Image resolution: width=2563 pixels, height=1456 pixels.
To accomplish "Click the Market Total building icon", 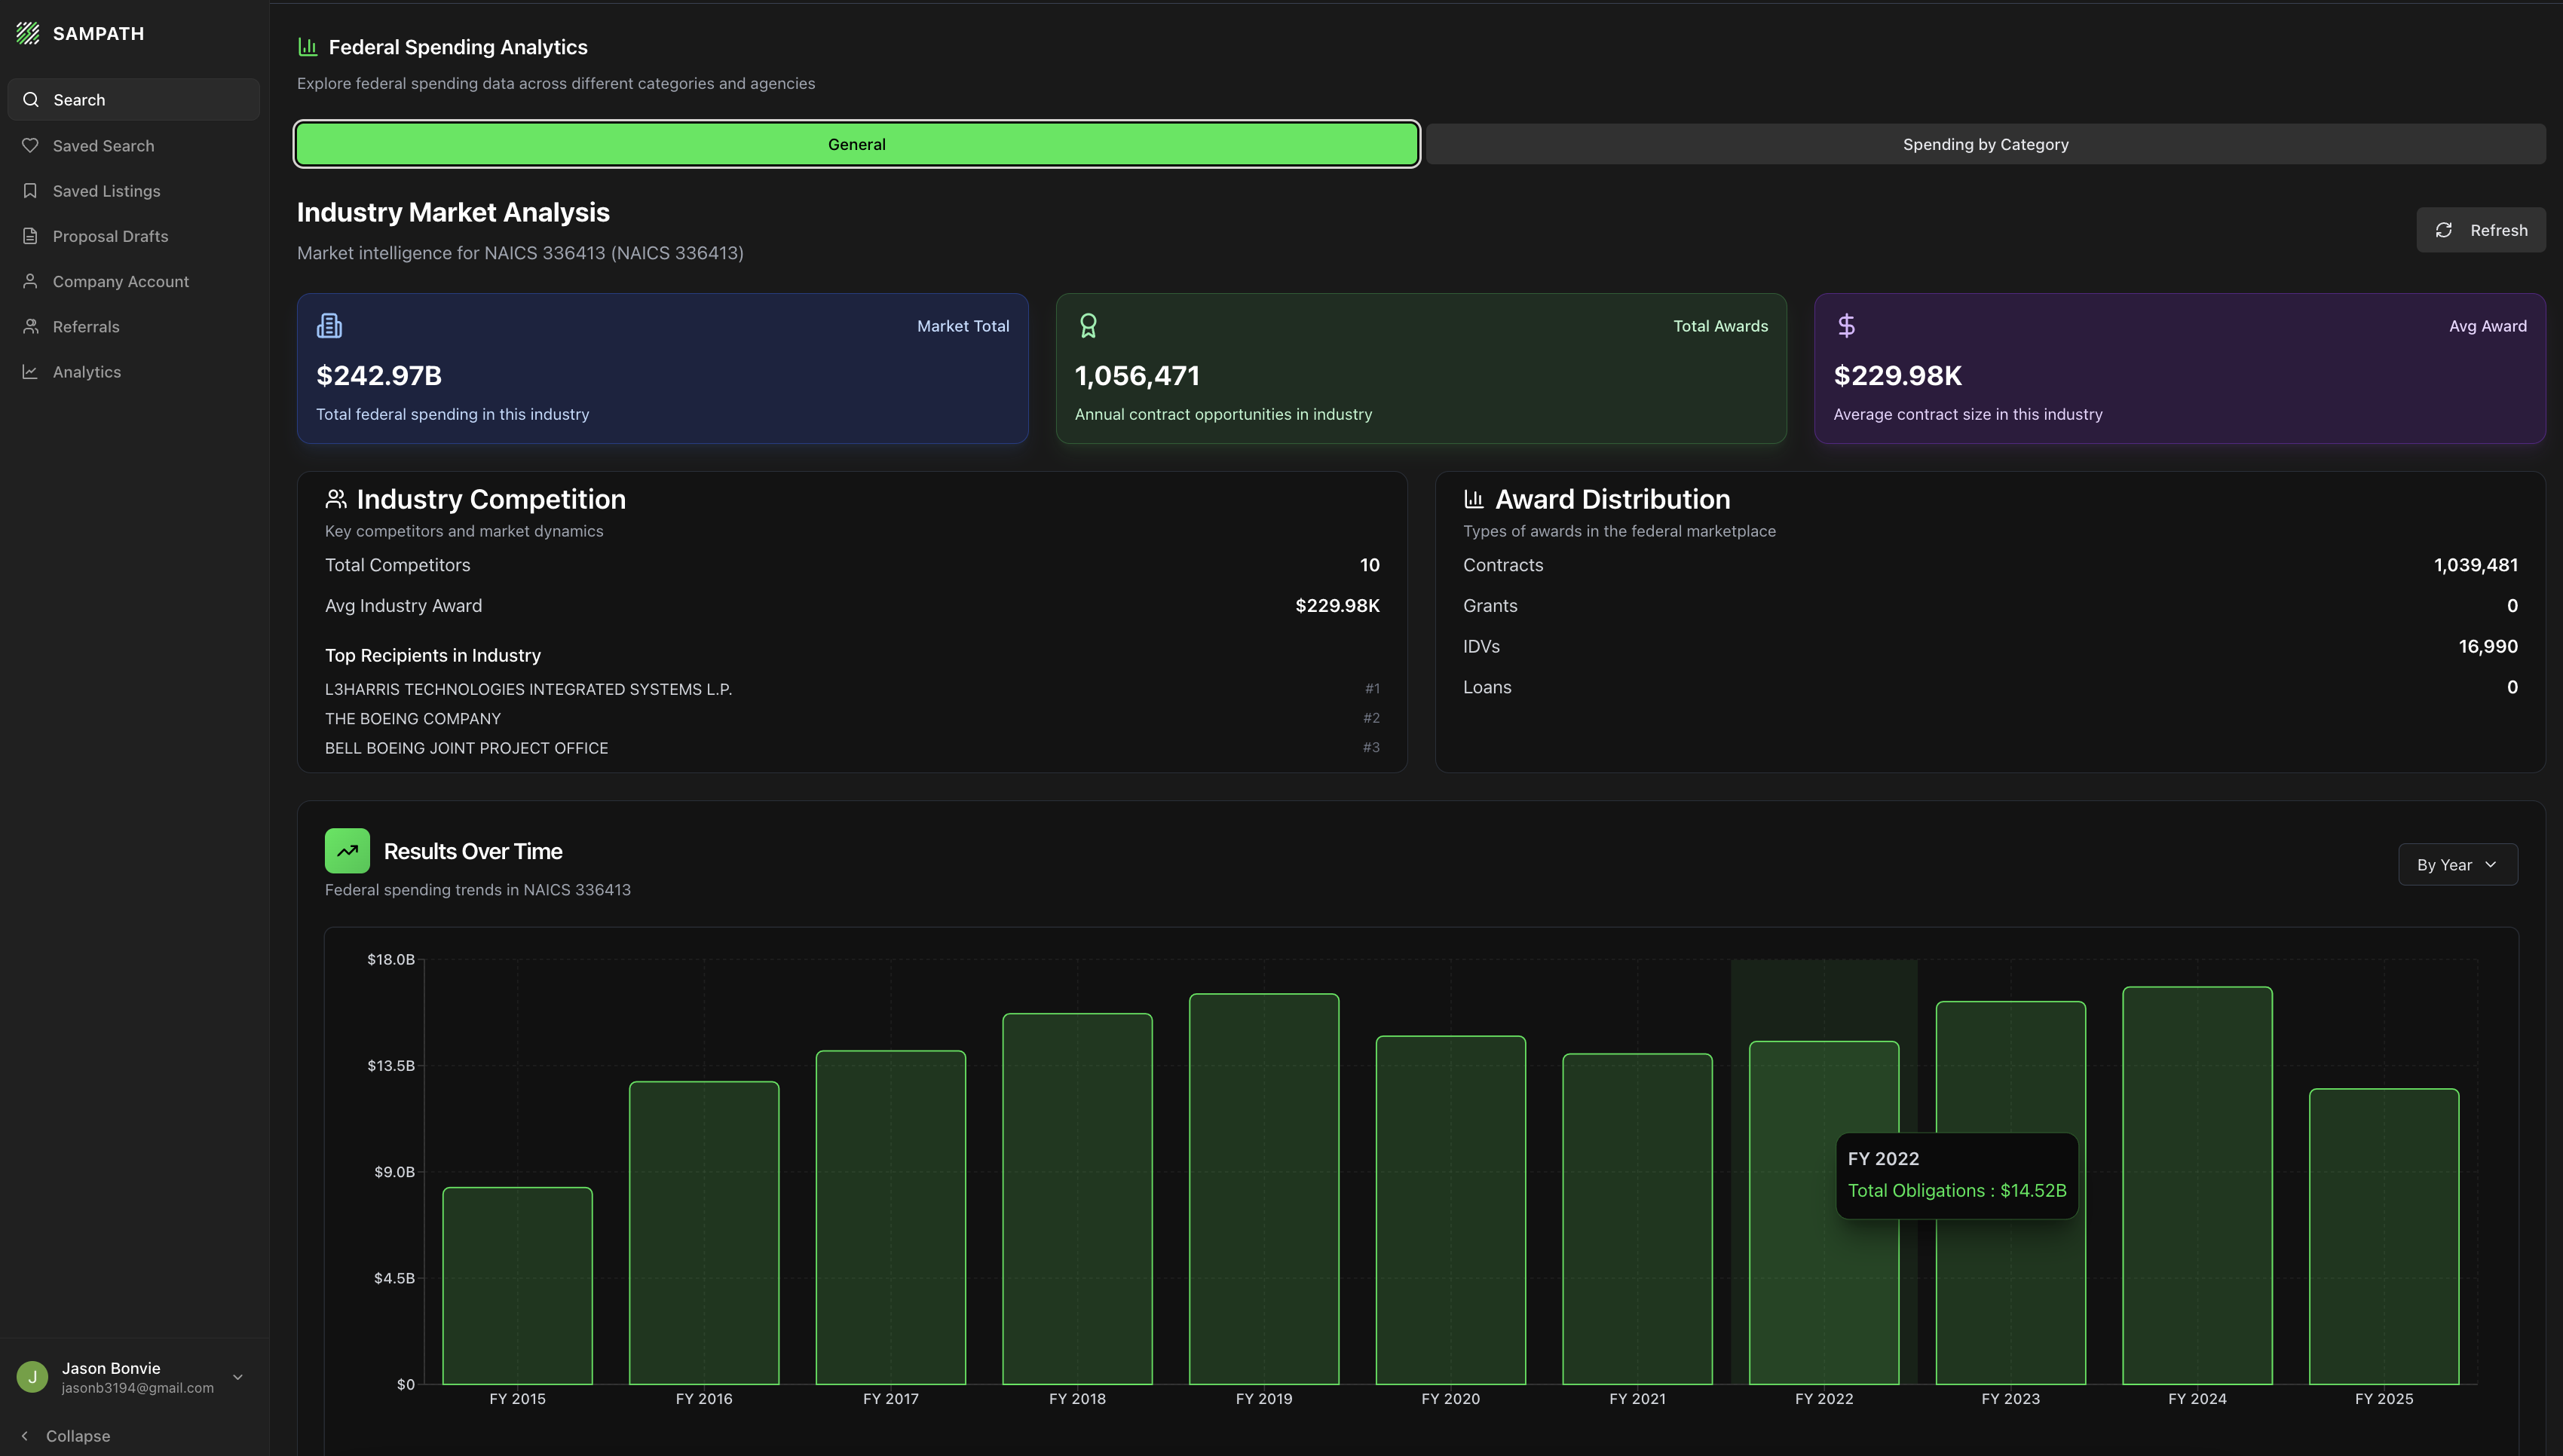I will click(329, 326).
